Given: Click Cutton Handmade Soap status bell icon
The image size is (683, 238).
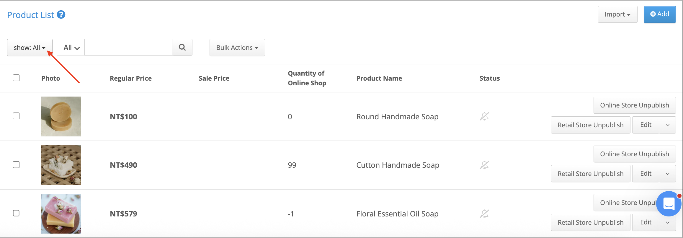Looking at the screenshot, I should coord(484,165).
